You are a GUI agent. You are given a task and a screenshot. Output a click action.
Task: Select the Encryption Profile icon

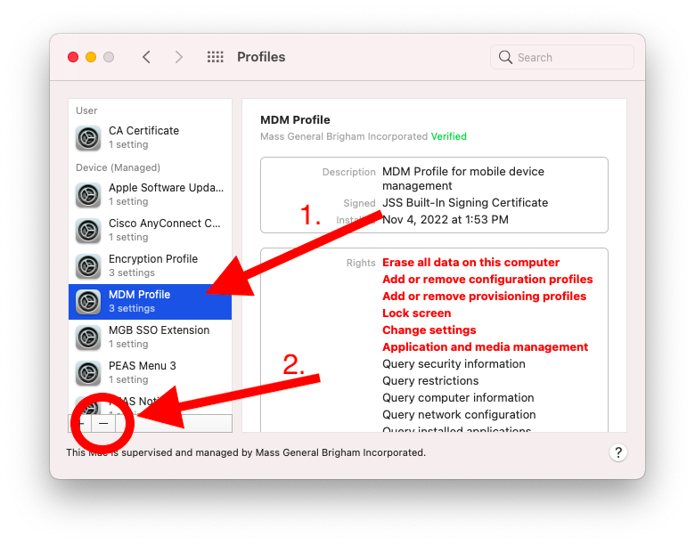(x=88, y=266)
